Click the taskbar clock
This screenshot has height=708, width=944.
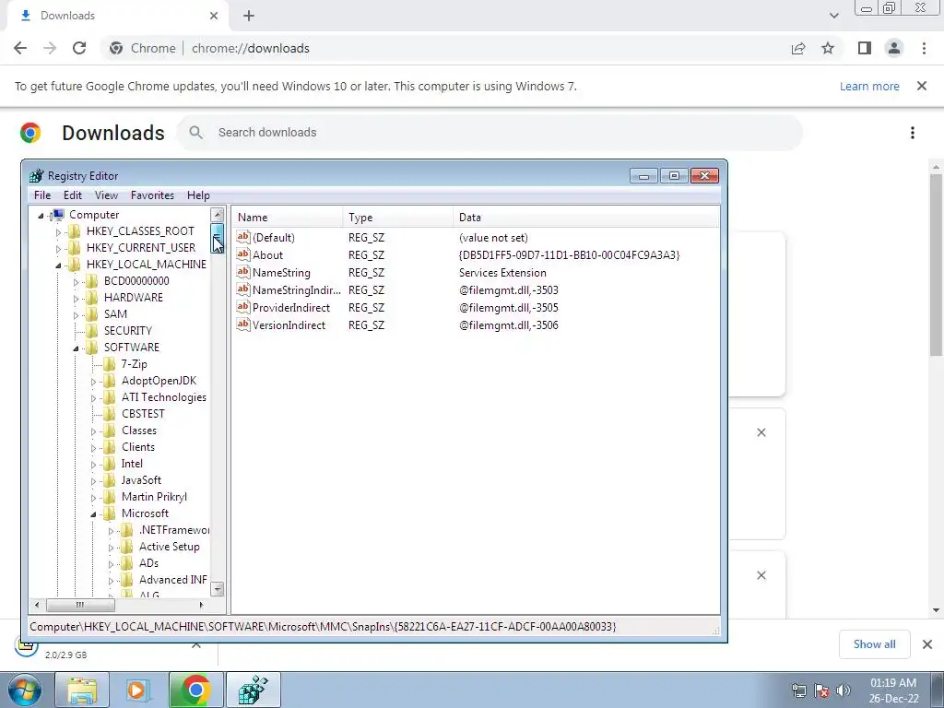pyautogui.click(x=893, y=690)
